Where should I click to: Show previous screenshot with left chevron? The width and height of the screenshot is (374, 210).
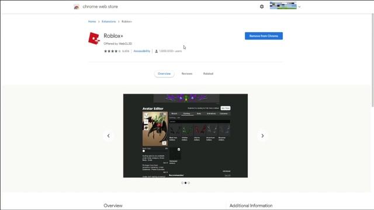[x=108, y=136]
